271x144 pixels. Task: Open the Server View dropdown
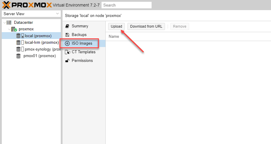pyautogui.click(x=31, y=14)
